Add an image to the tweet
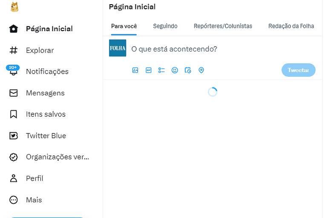 [x=135, y=70]
